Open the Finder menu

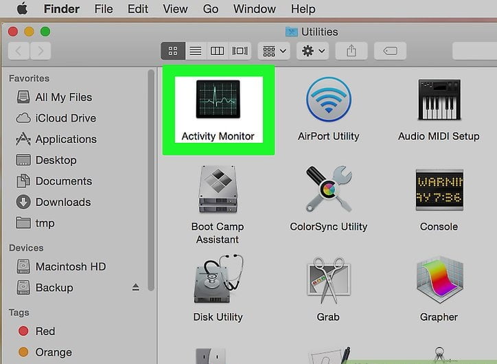(x=62, y=9)
